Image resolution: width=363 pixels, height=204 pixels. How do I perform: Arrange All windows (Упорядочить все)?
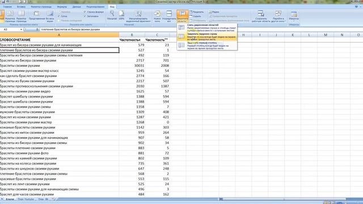pos(169,16)
